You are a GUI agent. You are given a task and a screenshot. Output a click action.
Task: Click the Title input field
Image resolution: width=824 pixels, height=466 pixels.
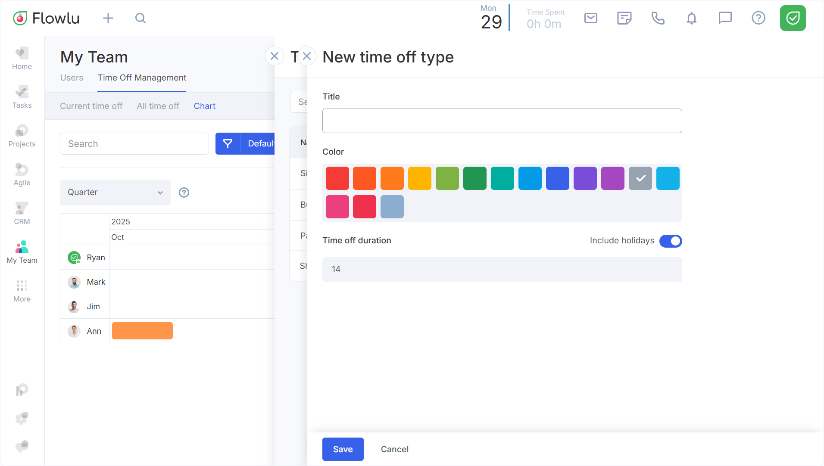502,121
